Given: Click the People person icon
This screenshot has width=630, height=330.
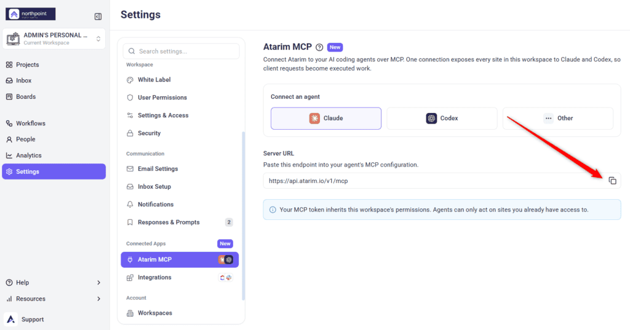Looking at the screenshot, I should (9, 139).
